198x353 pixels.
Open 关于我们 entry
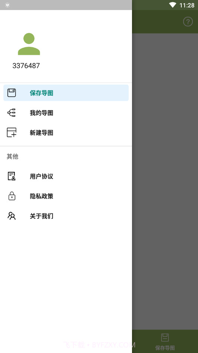tap(66, 216)
